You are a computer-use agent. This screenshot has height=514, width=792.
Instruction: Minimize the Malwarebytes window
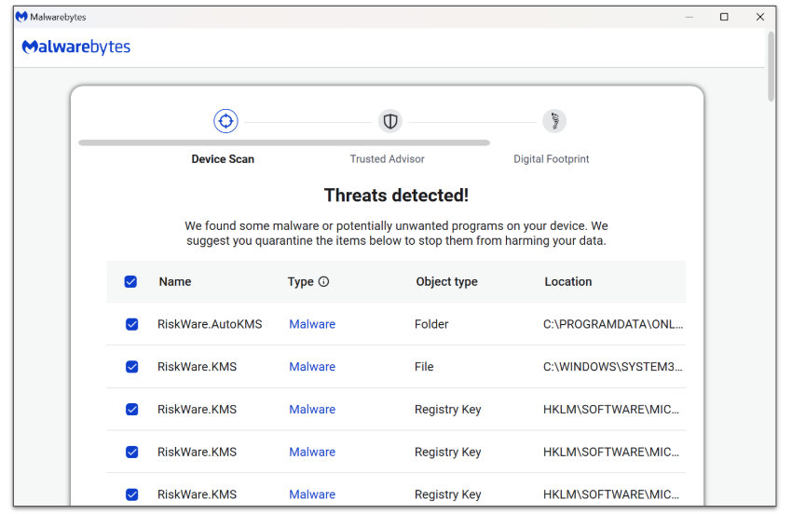(x=689, y=17)
